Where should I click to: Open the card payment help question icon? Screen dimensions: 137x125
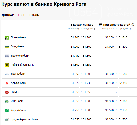pyautogui.click(x=133, y=25)
